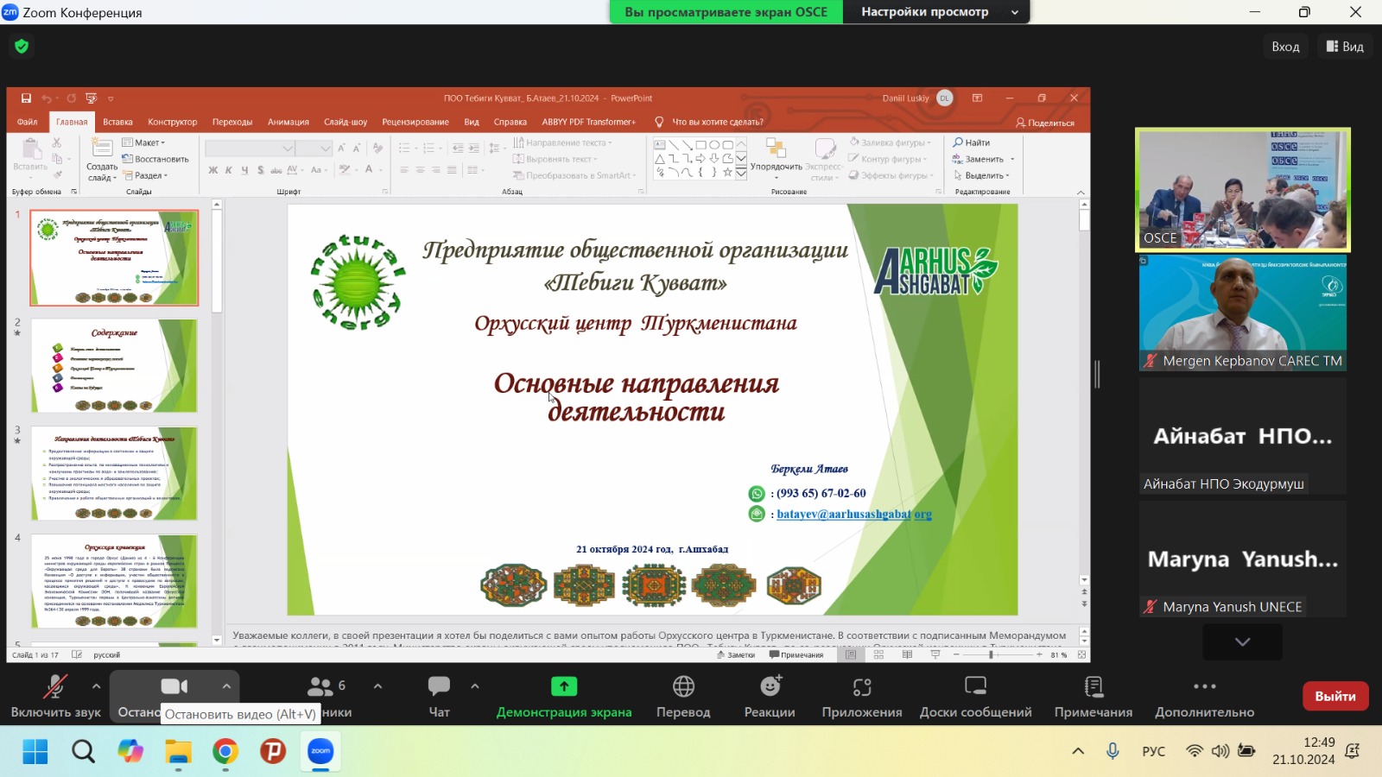1382x777 pixels.
Task: Open Windows taskbar search
Action: pos(83,751)
